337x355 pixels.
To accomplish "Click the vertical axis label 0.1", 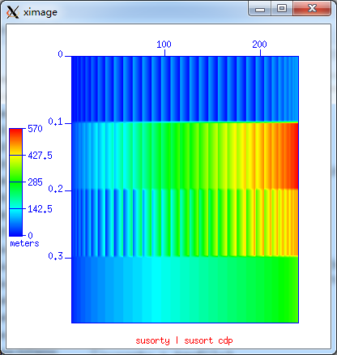I will pyautogui.click(x=55, y=122).
